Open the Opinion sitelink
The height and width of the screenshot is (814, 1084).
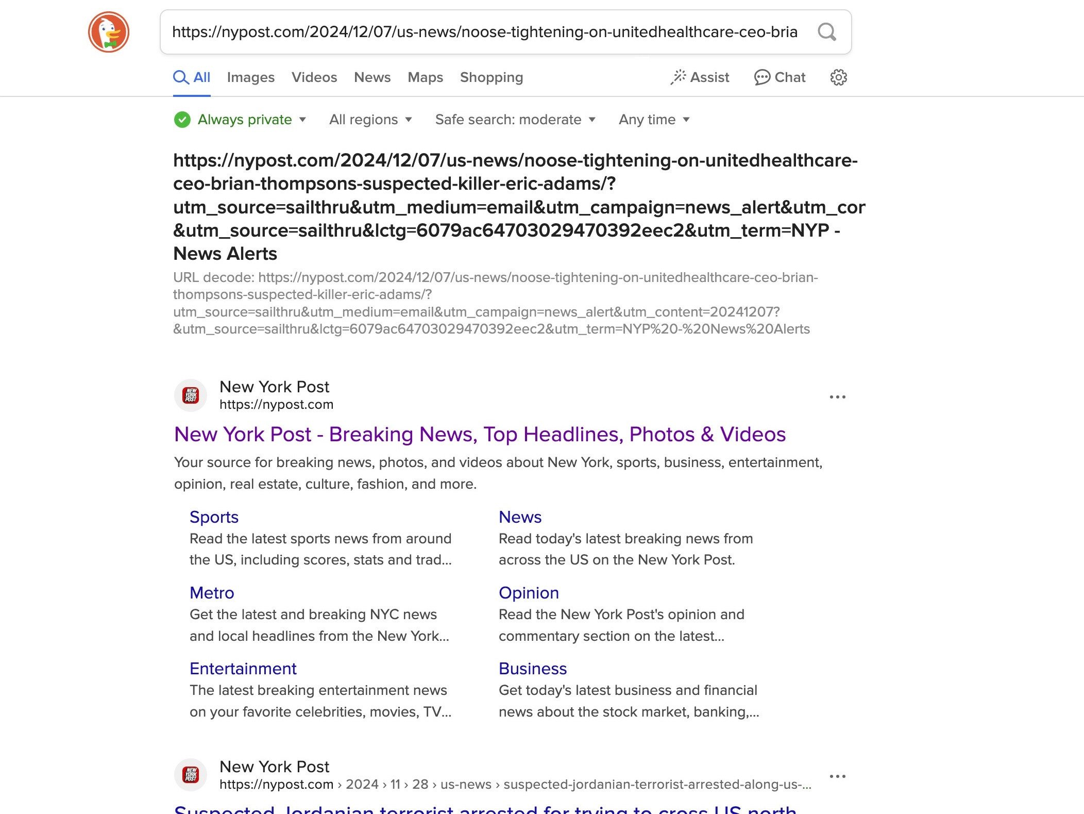529,593
